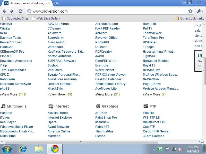Click the scroll-left arrow of horizontal scrollbar

tap(2, 141)
